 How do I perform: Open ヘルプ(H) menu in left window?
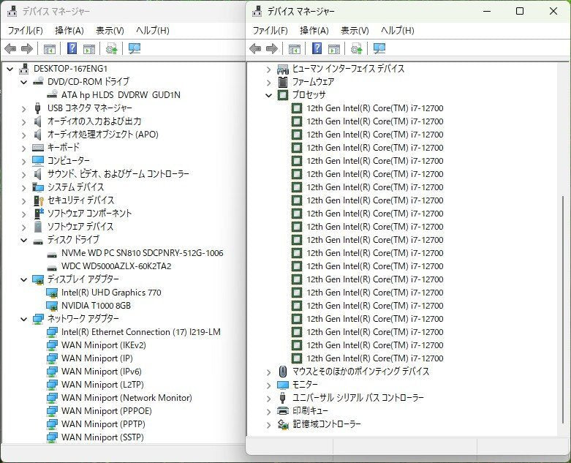153,30
